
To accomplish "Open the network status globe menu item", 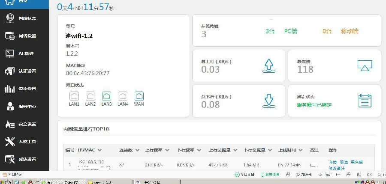I will coord(24,18).
